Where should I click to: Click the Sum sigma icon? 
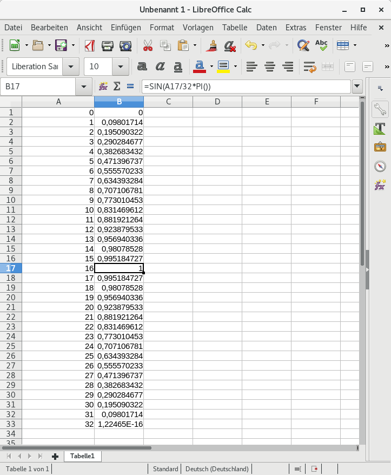coord(117,87)
